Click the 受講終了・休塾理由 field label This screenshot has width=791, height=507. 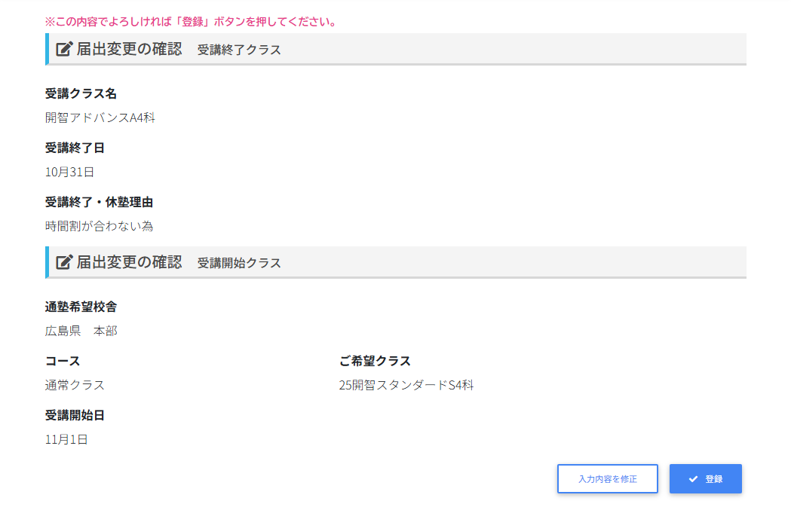coord(99,202)
